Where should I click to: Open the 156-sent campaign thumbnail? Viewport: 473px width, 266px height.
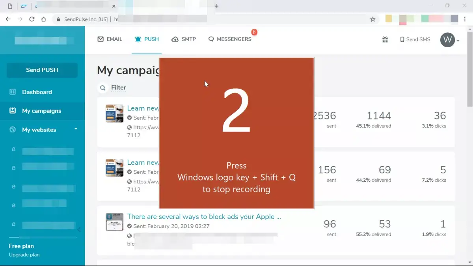(115, 167)
